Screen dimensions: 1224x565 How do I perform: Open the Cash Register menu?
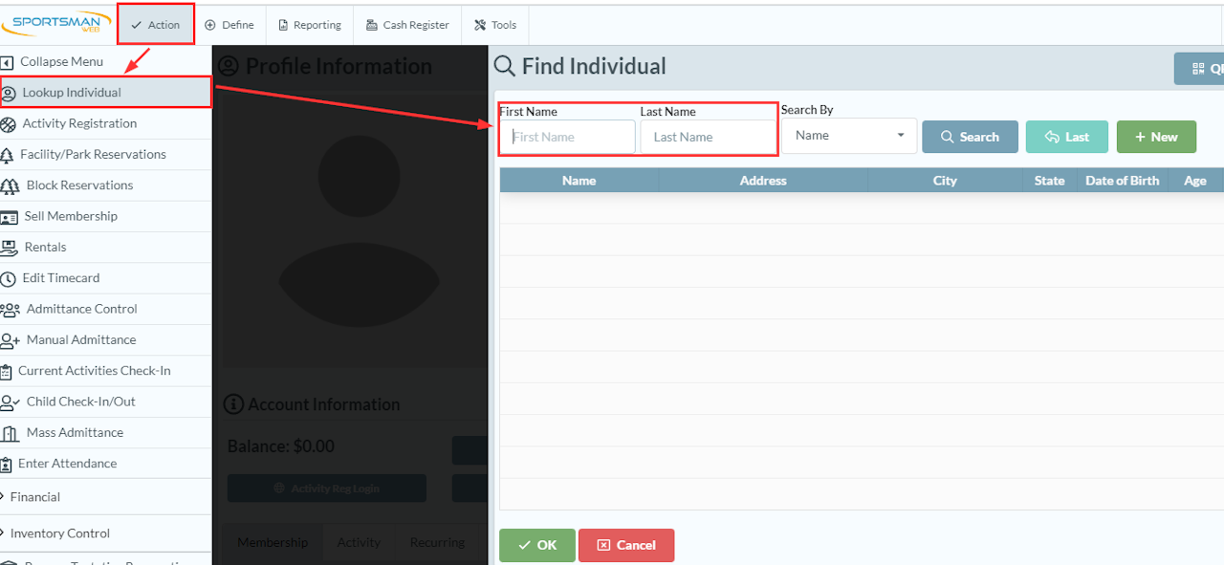coord(407,25)
